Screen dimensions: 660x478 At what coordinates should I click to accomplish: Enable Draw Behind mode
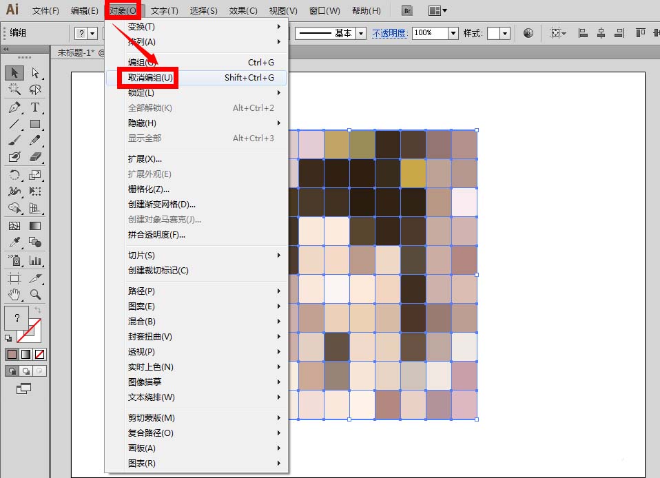point(26,371)
